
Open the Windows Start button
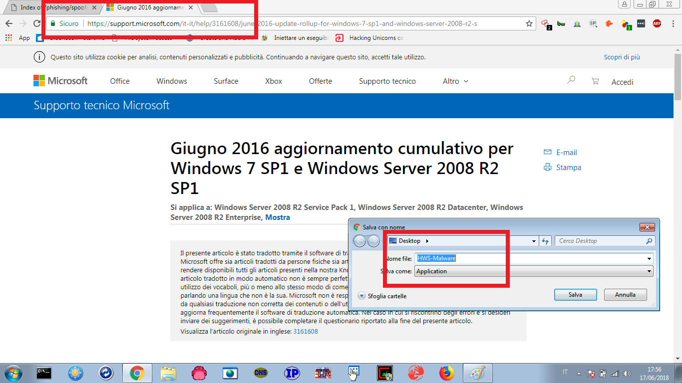[x=12, y=373]
